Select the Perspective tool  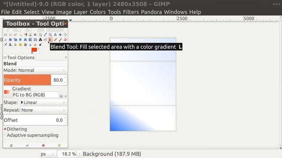point(26,39)
